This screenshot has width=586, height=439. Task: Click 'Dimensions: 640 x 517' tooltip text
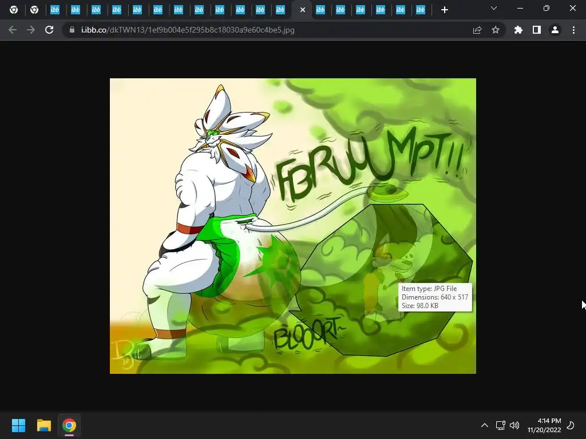click(435, 297)
